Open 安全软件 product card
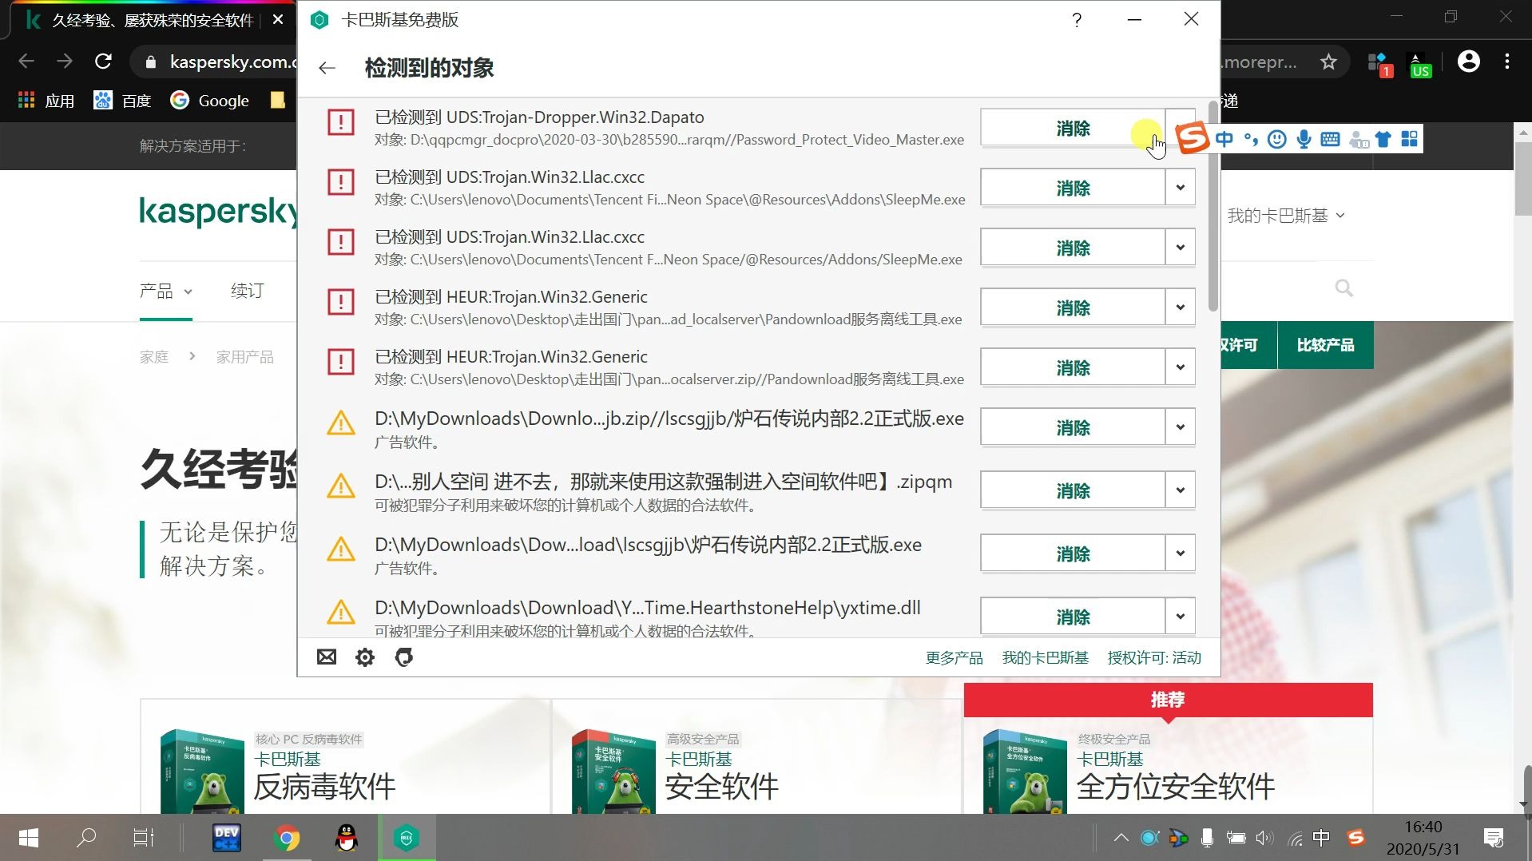 coord(756,758)
